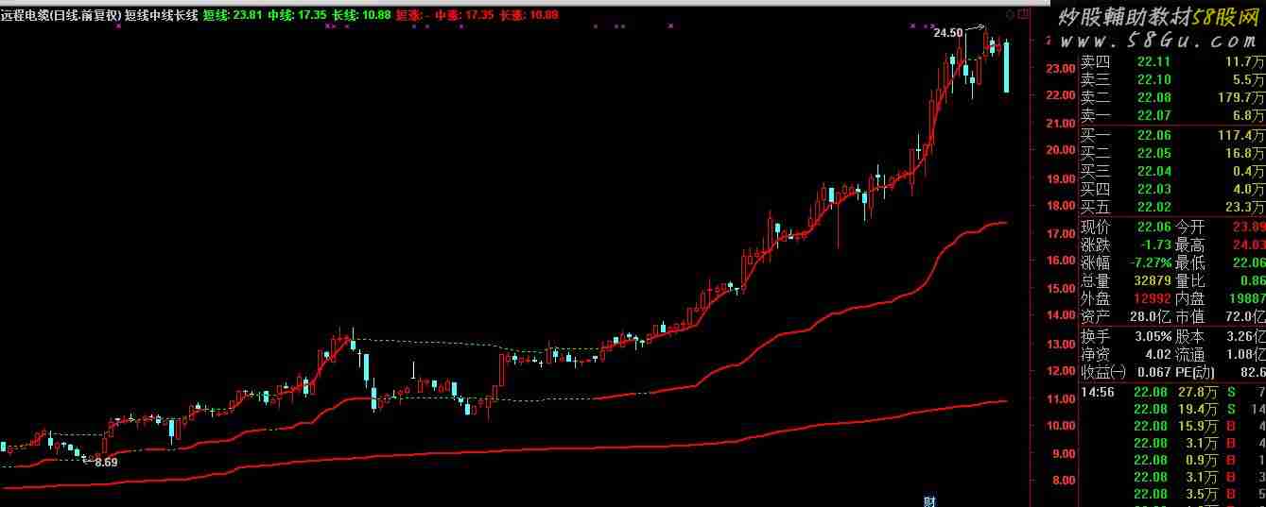This screenshot has height=507, width=1266.
Task: Click the 流通 1.08亿 value
Action: [x=1244, y=355]
